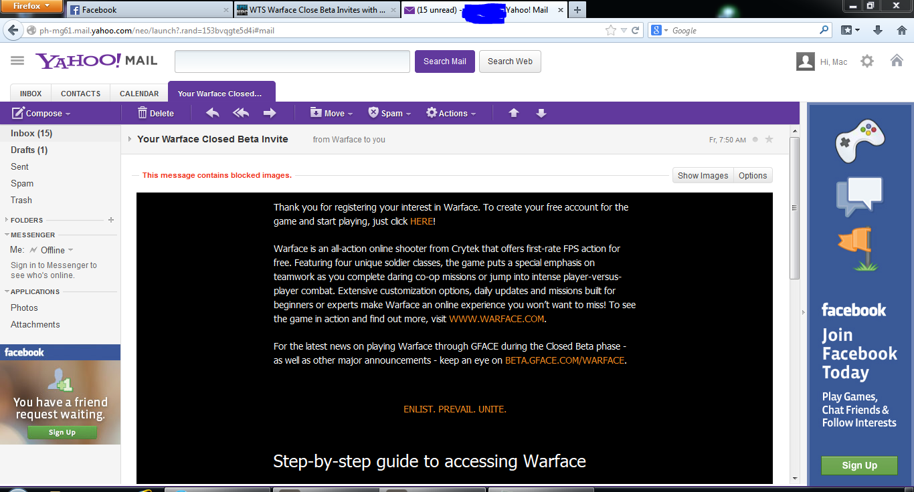Viewport: 914px width, 492px height.
Task: Reload page using refresh icon
Action: (x=636, y=30)
